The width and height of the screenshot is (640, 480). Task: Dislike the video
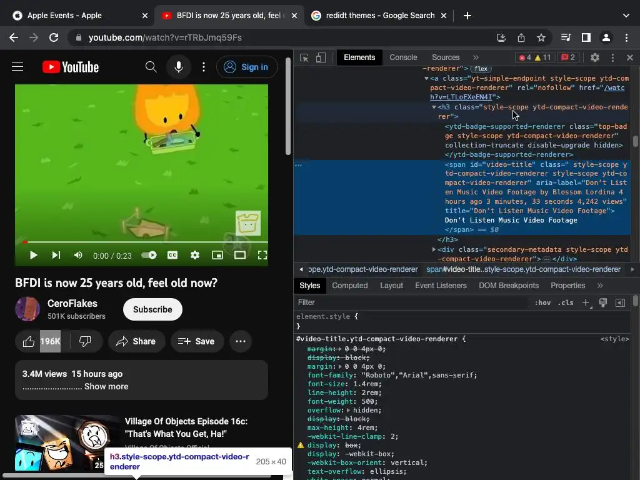(85, 341)
